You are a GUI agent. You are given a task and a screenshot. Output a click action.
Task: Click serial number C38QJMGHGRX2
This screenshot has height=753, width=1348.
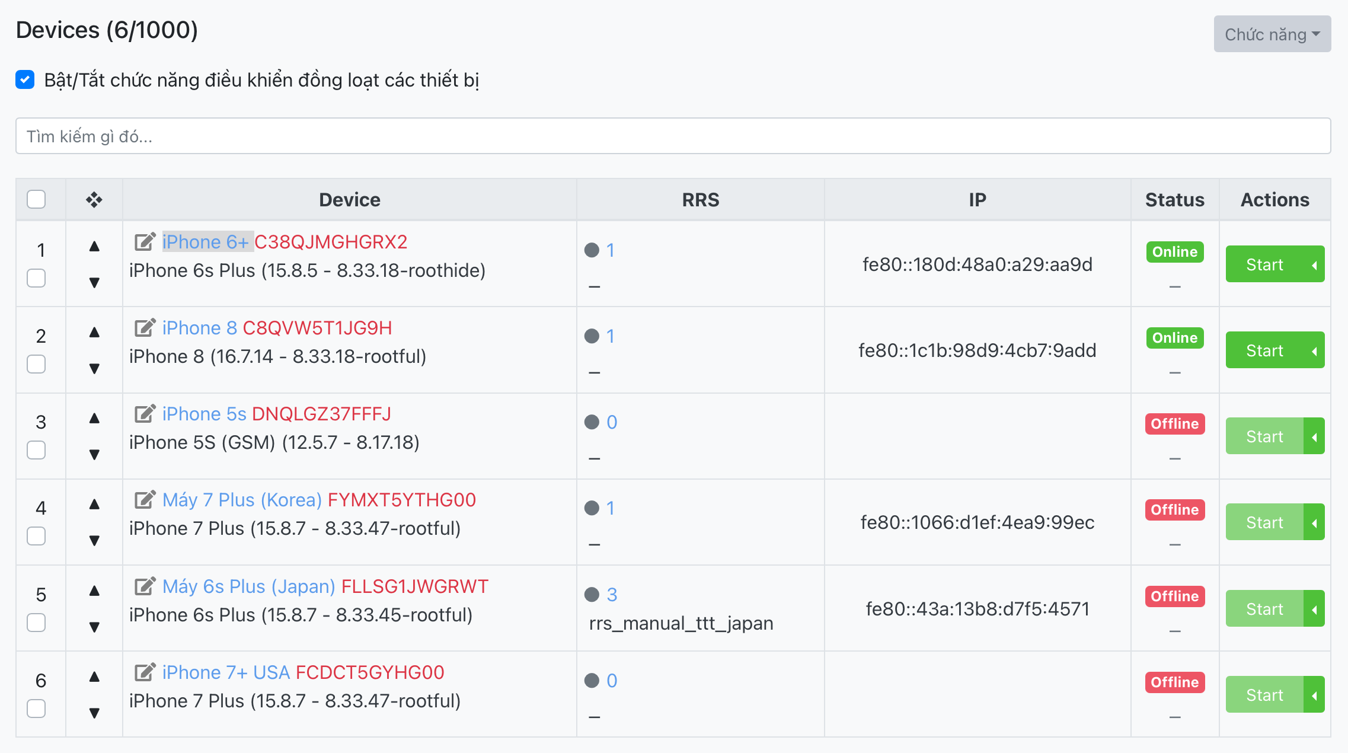pyautogui.click(x=331, y=242)
